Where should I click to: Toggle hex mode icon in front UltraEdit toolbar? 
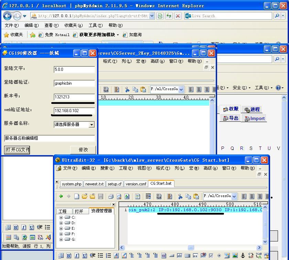click(x=159, y=196)
